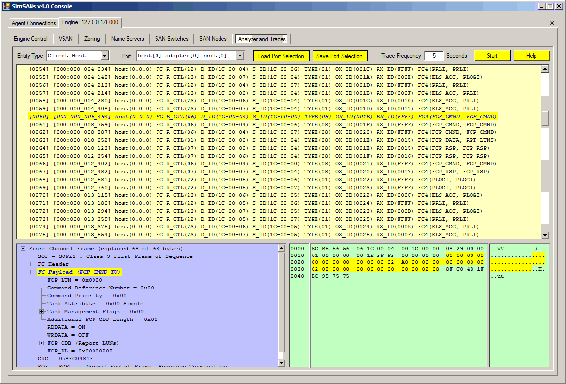
Task: Go to the SAN Switches tab
Action: click(171, 39)
